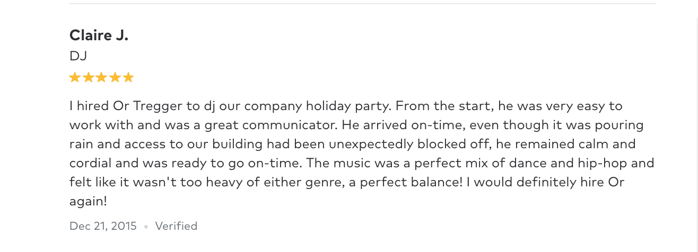Click the Verified label

(176, 226)
